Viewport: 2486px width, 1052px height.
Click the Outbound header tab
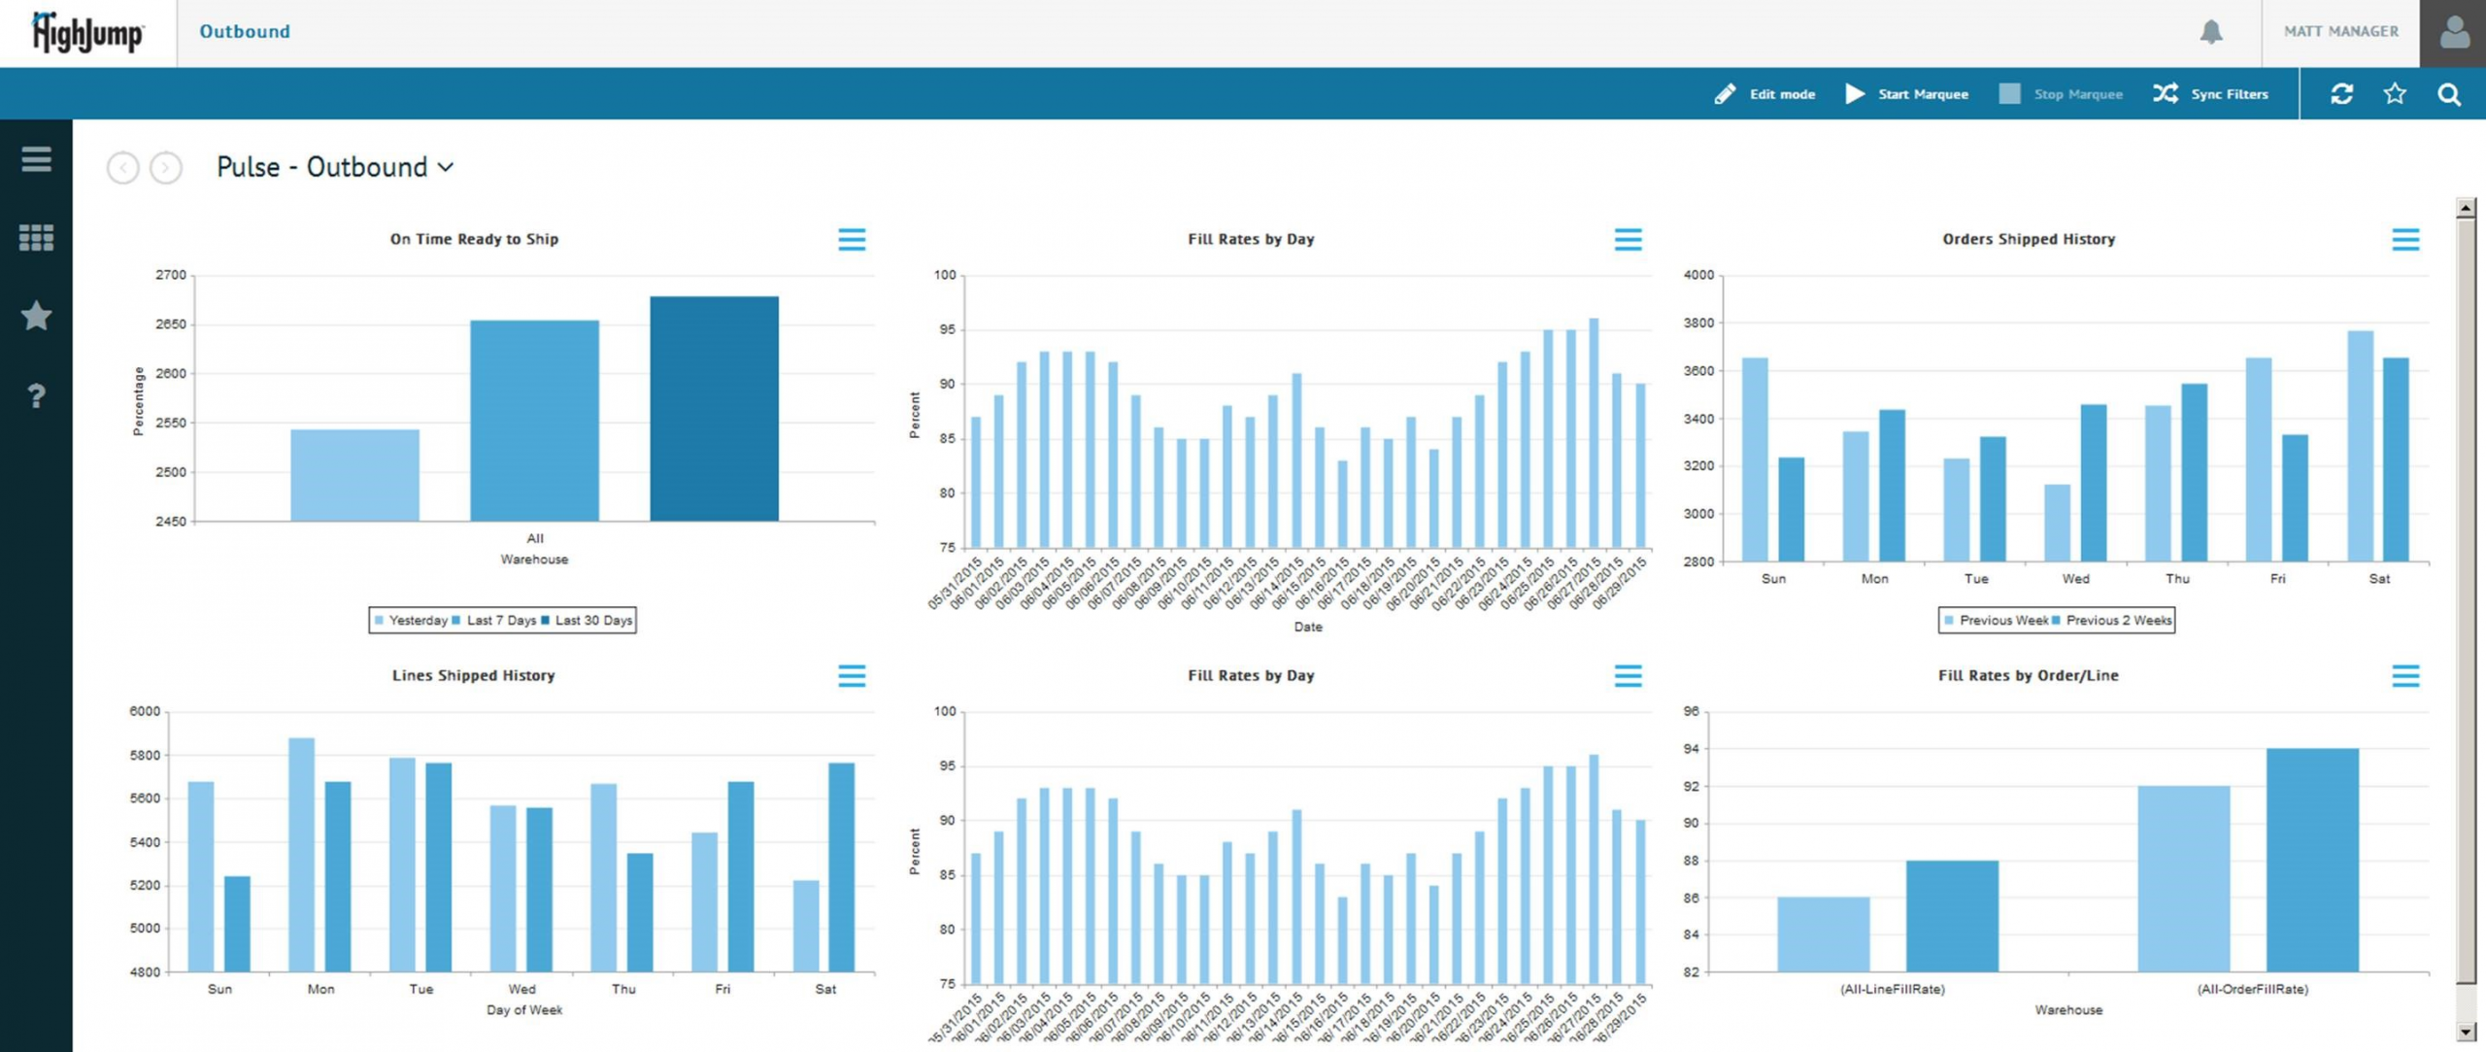(x=245, y=32)
